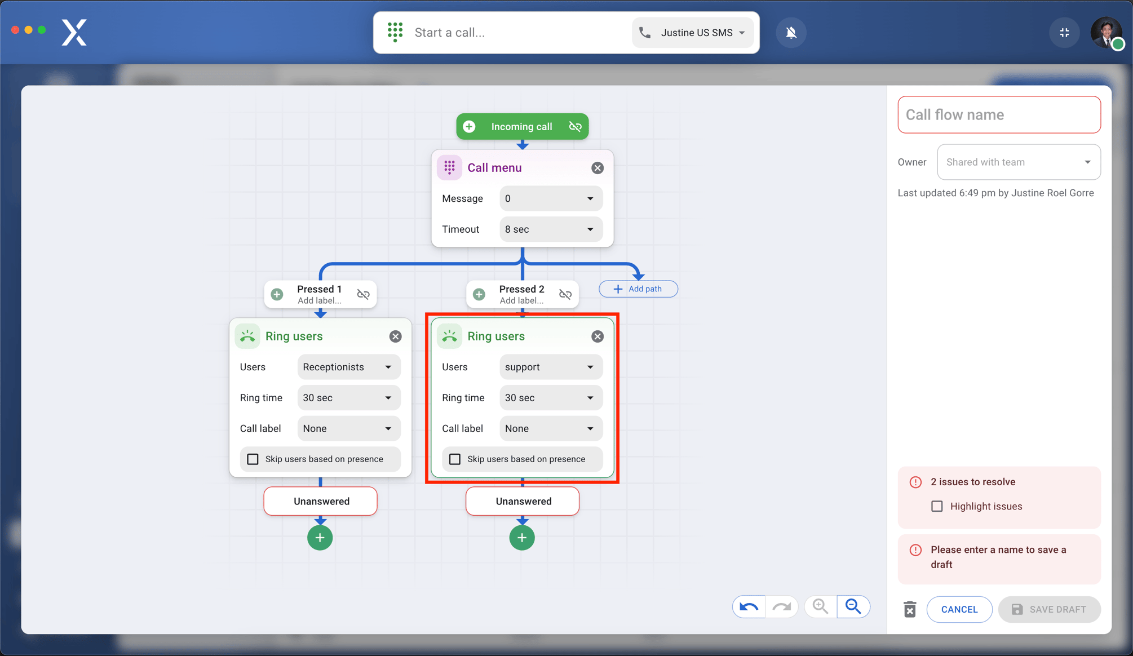Open Ring time dropdown in support node
1133x656 pixels.
[x=551, y=398]
